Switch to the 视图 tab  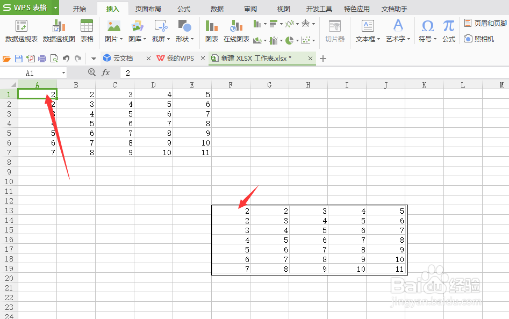click(283, 9)
